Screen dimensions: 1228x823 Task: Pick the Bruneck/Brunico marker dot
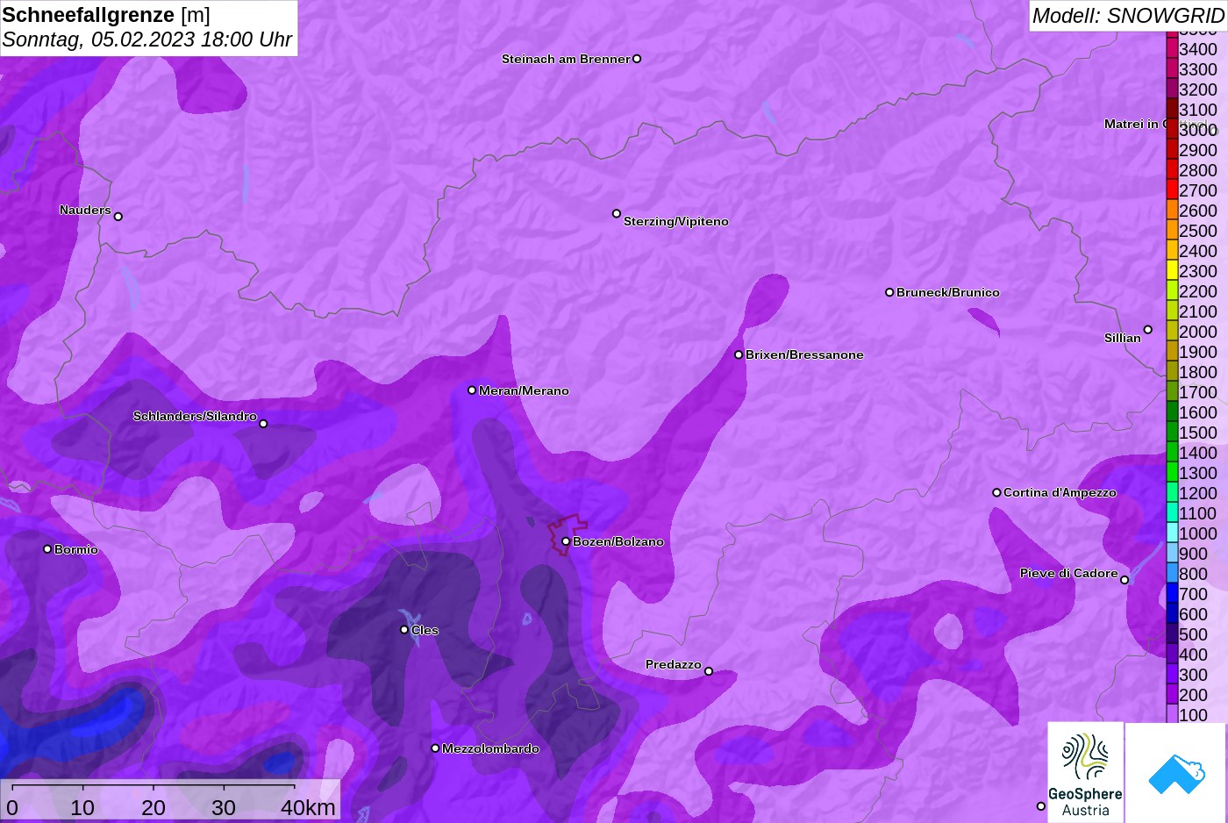click(889, 292)
